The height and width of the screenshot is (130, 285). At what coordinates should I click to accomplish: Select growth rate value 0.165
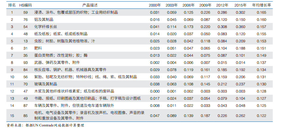point(262,12)
